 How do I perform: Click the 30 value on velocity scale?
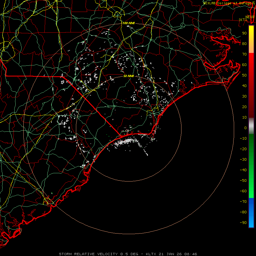(x=244, y=96)
